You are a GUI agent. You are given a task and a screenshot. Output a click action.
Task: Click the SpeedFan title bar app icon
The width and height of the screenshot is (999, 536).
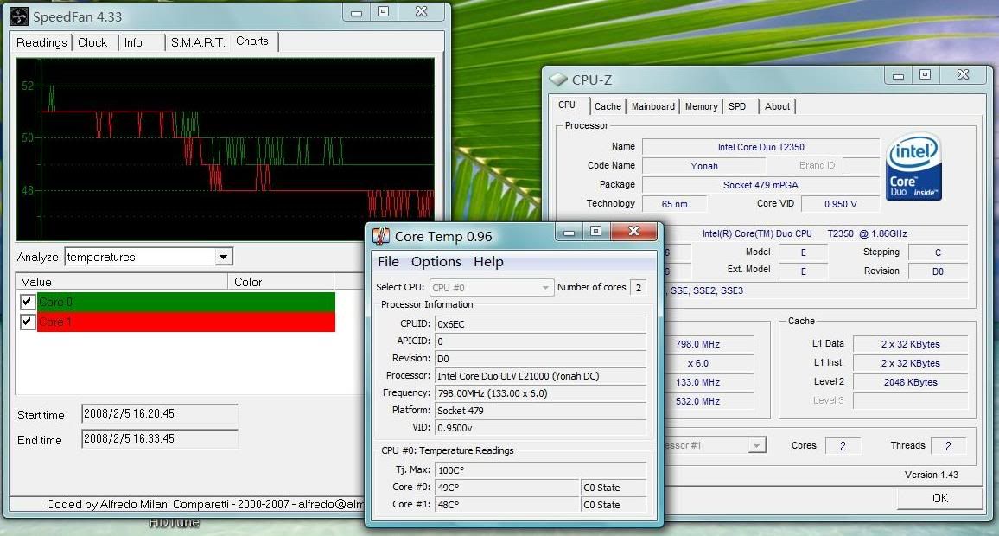(19, 16)
